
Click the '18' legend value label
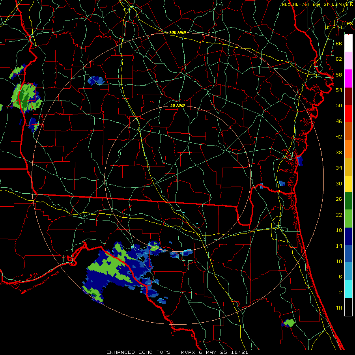pyautogui.click(x=339, y=230)
